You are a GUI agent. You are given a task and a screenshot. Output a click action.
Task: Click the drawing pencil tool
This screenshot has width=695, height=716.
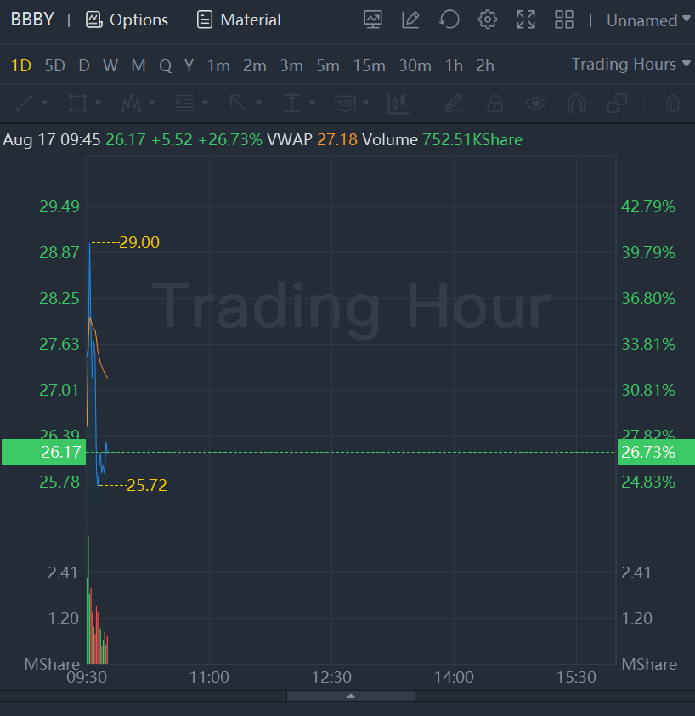click(x=454, y=104)
